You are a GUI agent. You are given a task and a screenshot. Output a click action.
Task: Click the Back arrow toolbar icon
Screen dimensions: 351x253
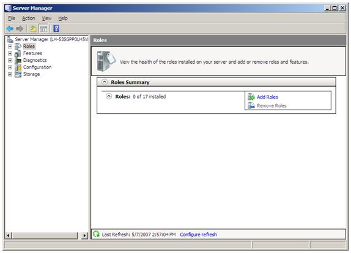click(x=10, y=28)
